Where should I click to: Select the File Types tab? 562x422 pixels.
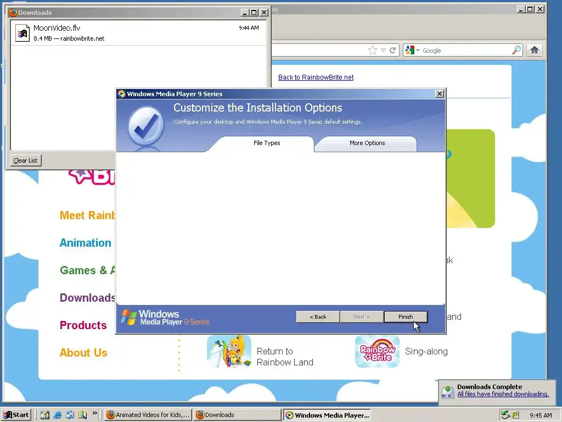[267, 143]
